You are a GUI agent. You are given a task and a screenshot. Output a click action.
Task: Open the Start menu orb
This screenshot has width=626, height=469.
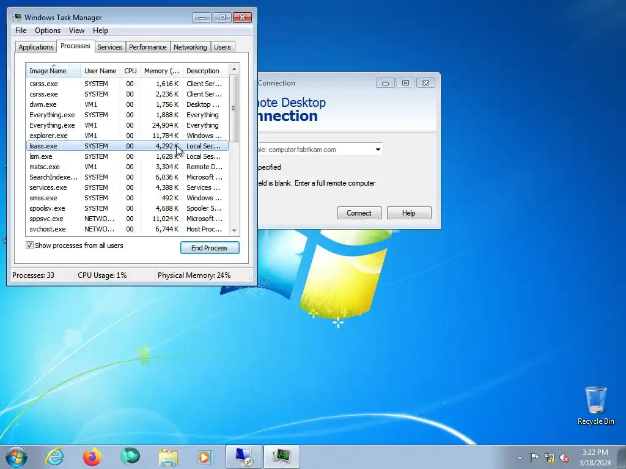17,457
